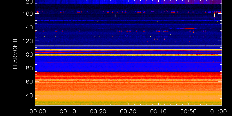
Task: Click the 40 frequency axis label
Action: [x=29, y=95]
